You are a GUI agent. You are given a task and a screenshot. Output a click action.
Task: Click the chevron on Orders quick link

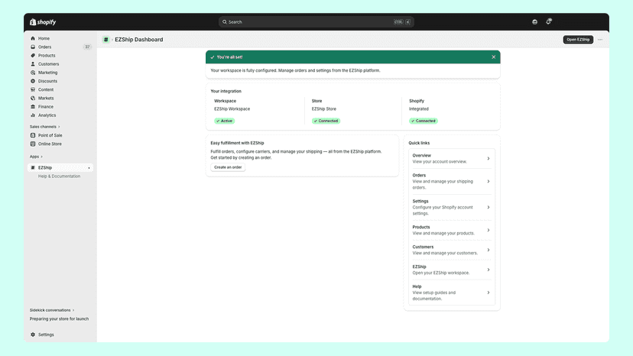pyautogui.click(x=488, y=181)
